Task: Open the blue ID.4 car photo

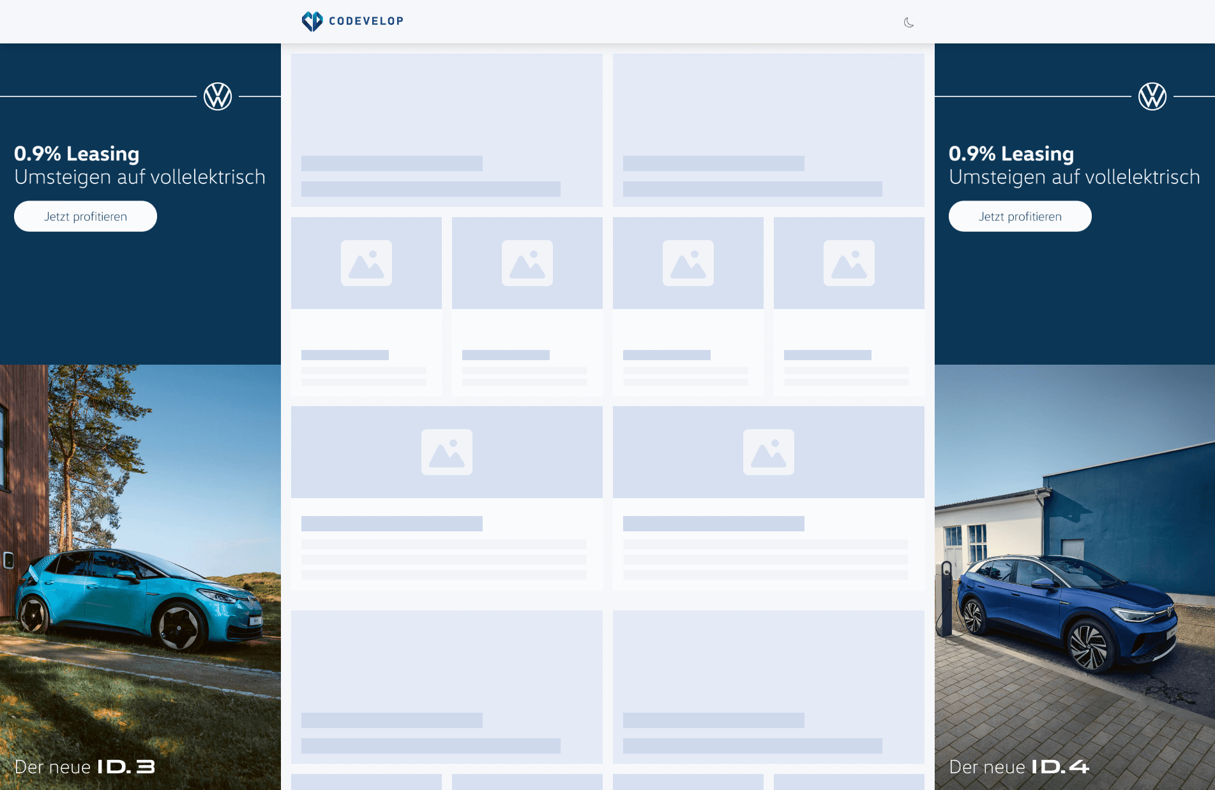Action: (x=1075, y=577)
